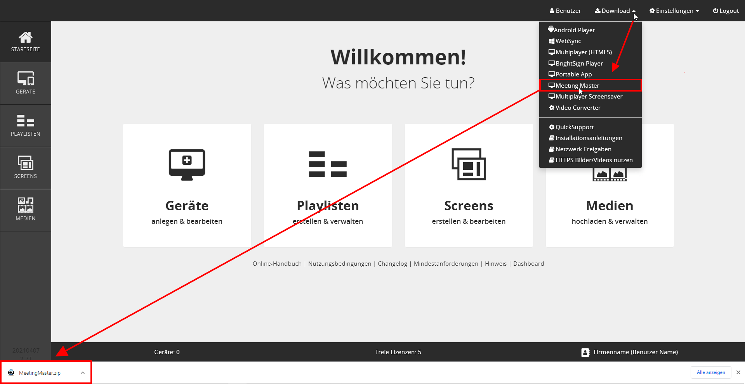745x384 pixels.
Task: Open the Screens sidebar icon
Action: [x=25, y=163]
